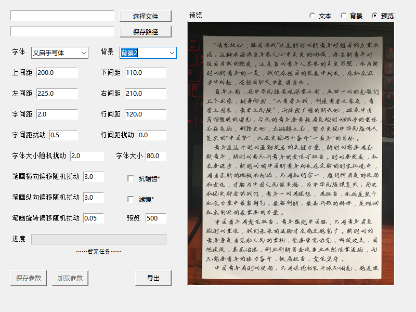The height and width of the screenshot is (312, 416).
Task: Toggle the 滤镜 checkbox
Action: (131, 199)
